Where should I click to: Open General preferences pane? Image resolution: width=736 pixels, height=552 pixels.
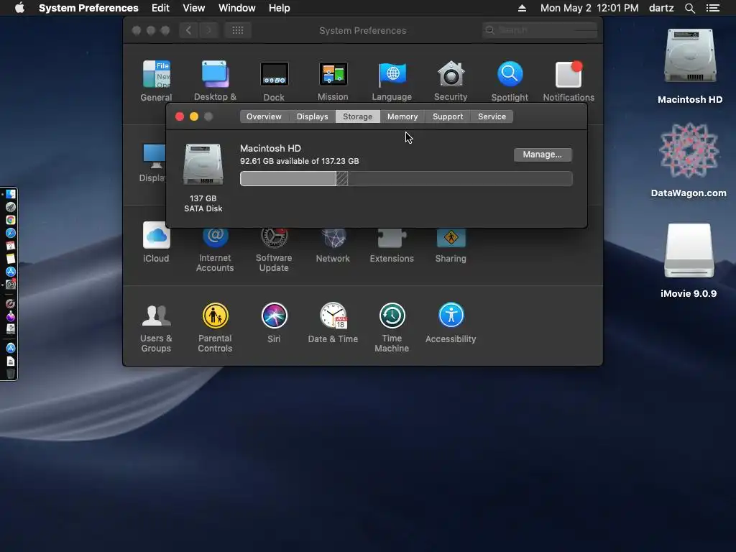[x=156, y=80]
